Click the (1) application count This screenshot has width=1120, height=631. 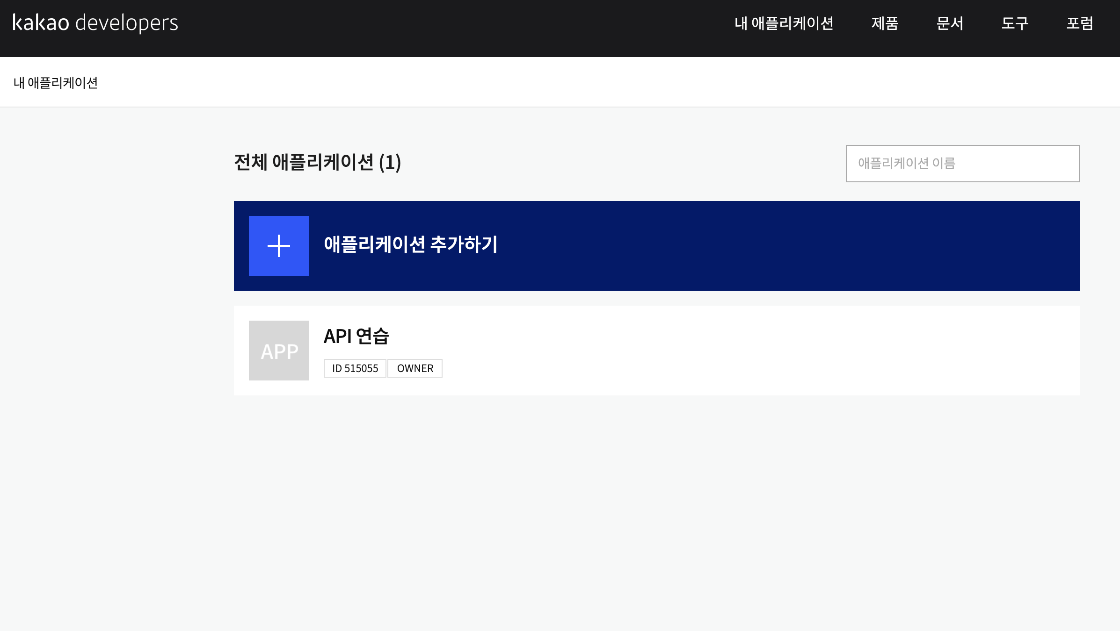click(x=390, y=162)
